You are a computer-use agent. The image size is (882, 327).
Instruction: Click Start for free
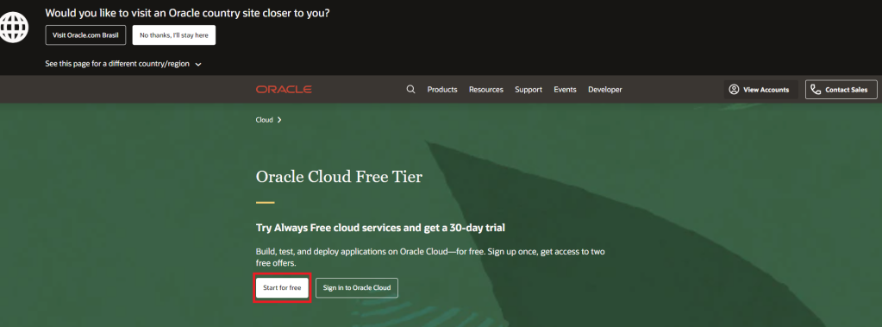282,287
